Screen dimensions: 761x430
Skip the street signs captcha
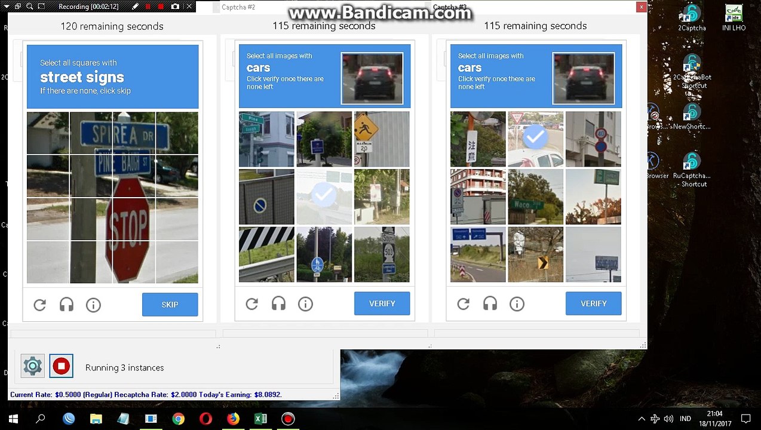170,305
